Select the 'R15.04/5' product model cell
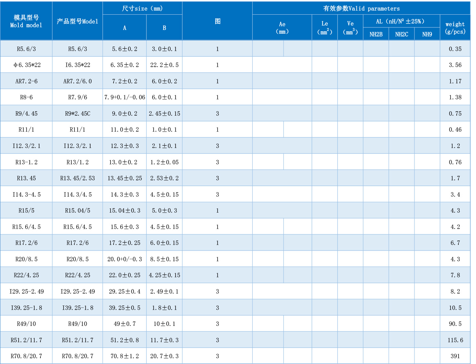The image size is (476, 364). 78,211
